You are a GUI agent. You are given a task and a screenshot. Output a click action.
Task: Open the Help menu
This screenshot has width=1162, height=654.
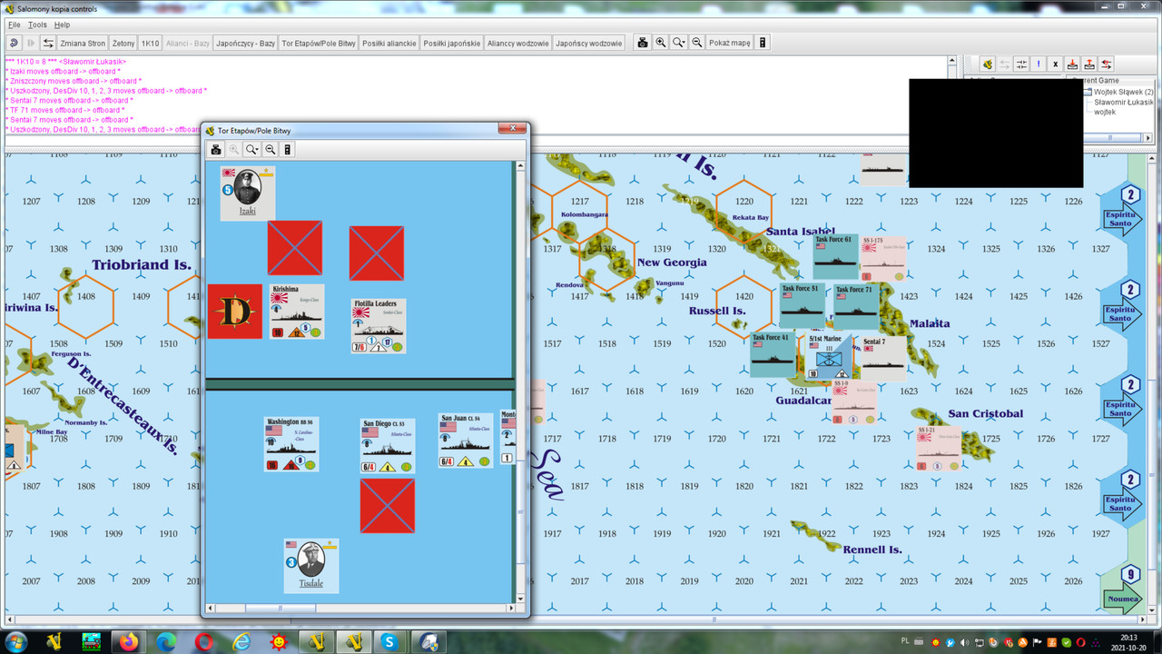[x=62, y=25]
